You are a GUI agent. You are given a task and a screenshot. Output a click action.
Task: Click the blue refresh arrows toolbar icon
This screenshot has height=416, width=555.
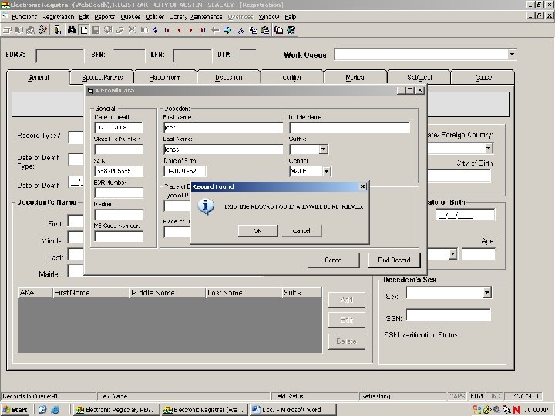156,30
